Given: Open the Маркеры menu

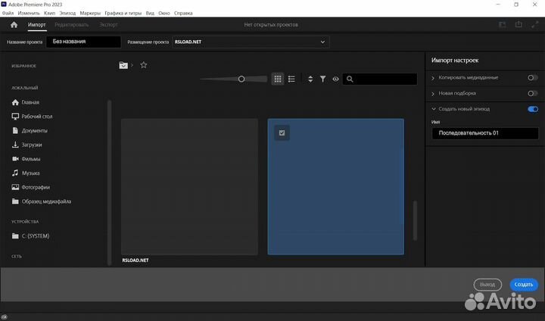Looking at the screenshot, I should tap(90, 13).
